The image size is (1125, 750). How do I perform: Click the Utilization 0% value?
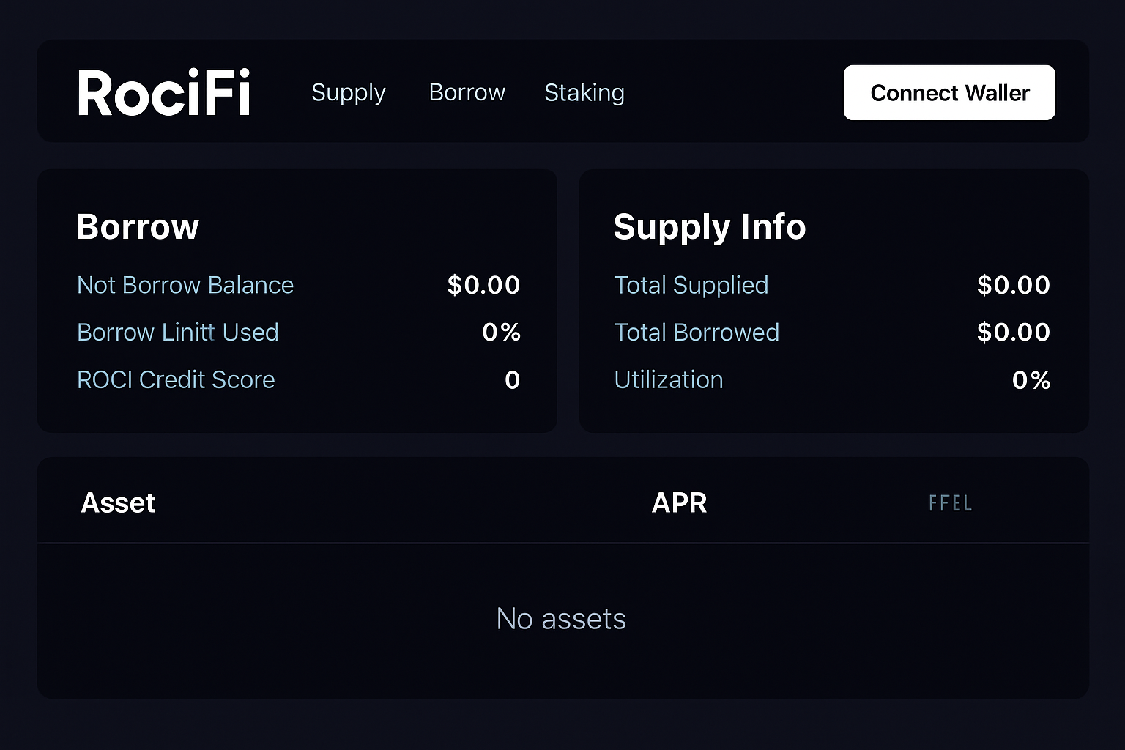click(1031, 380)
